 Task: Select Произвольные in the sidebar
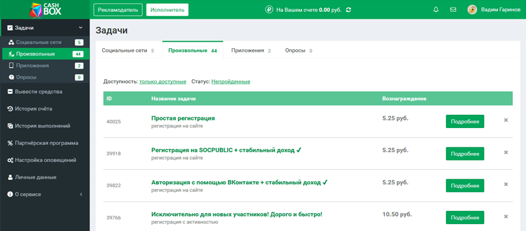tap(46, 54)
